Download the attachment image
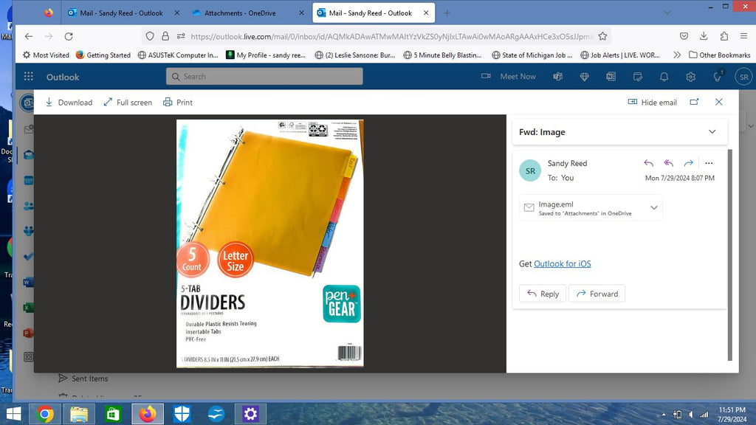756x425 pixels. [69, 102]
